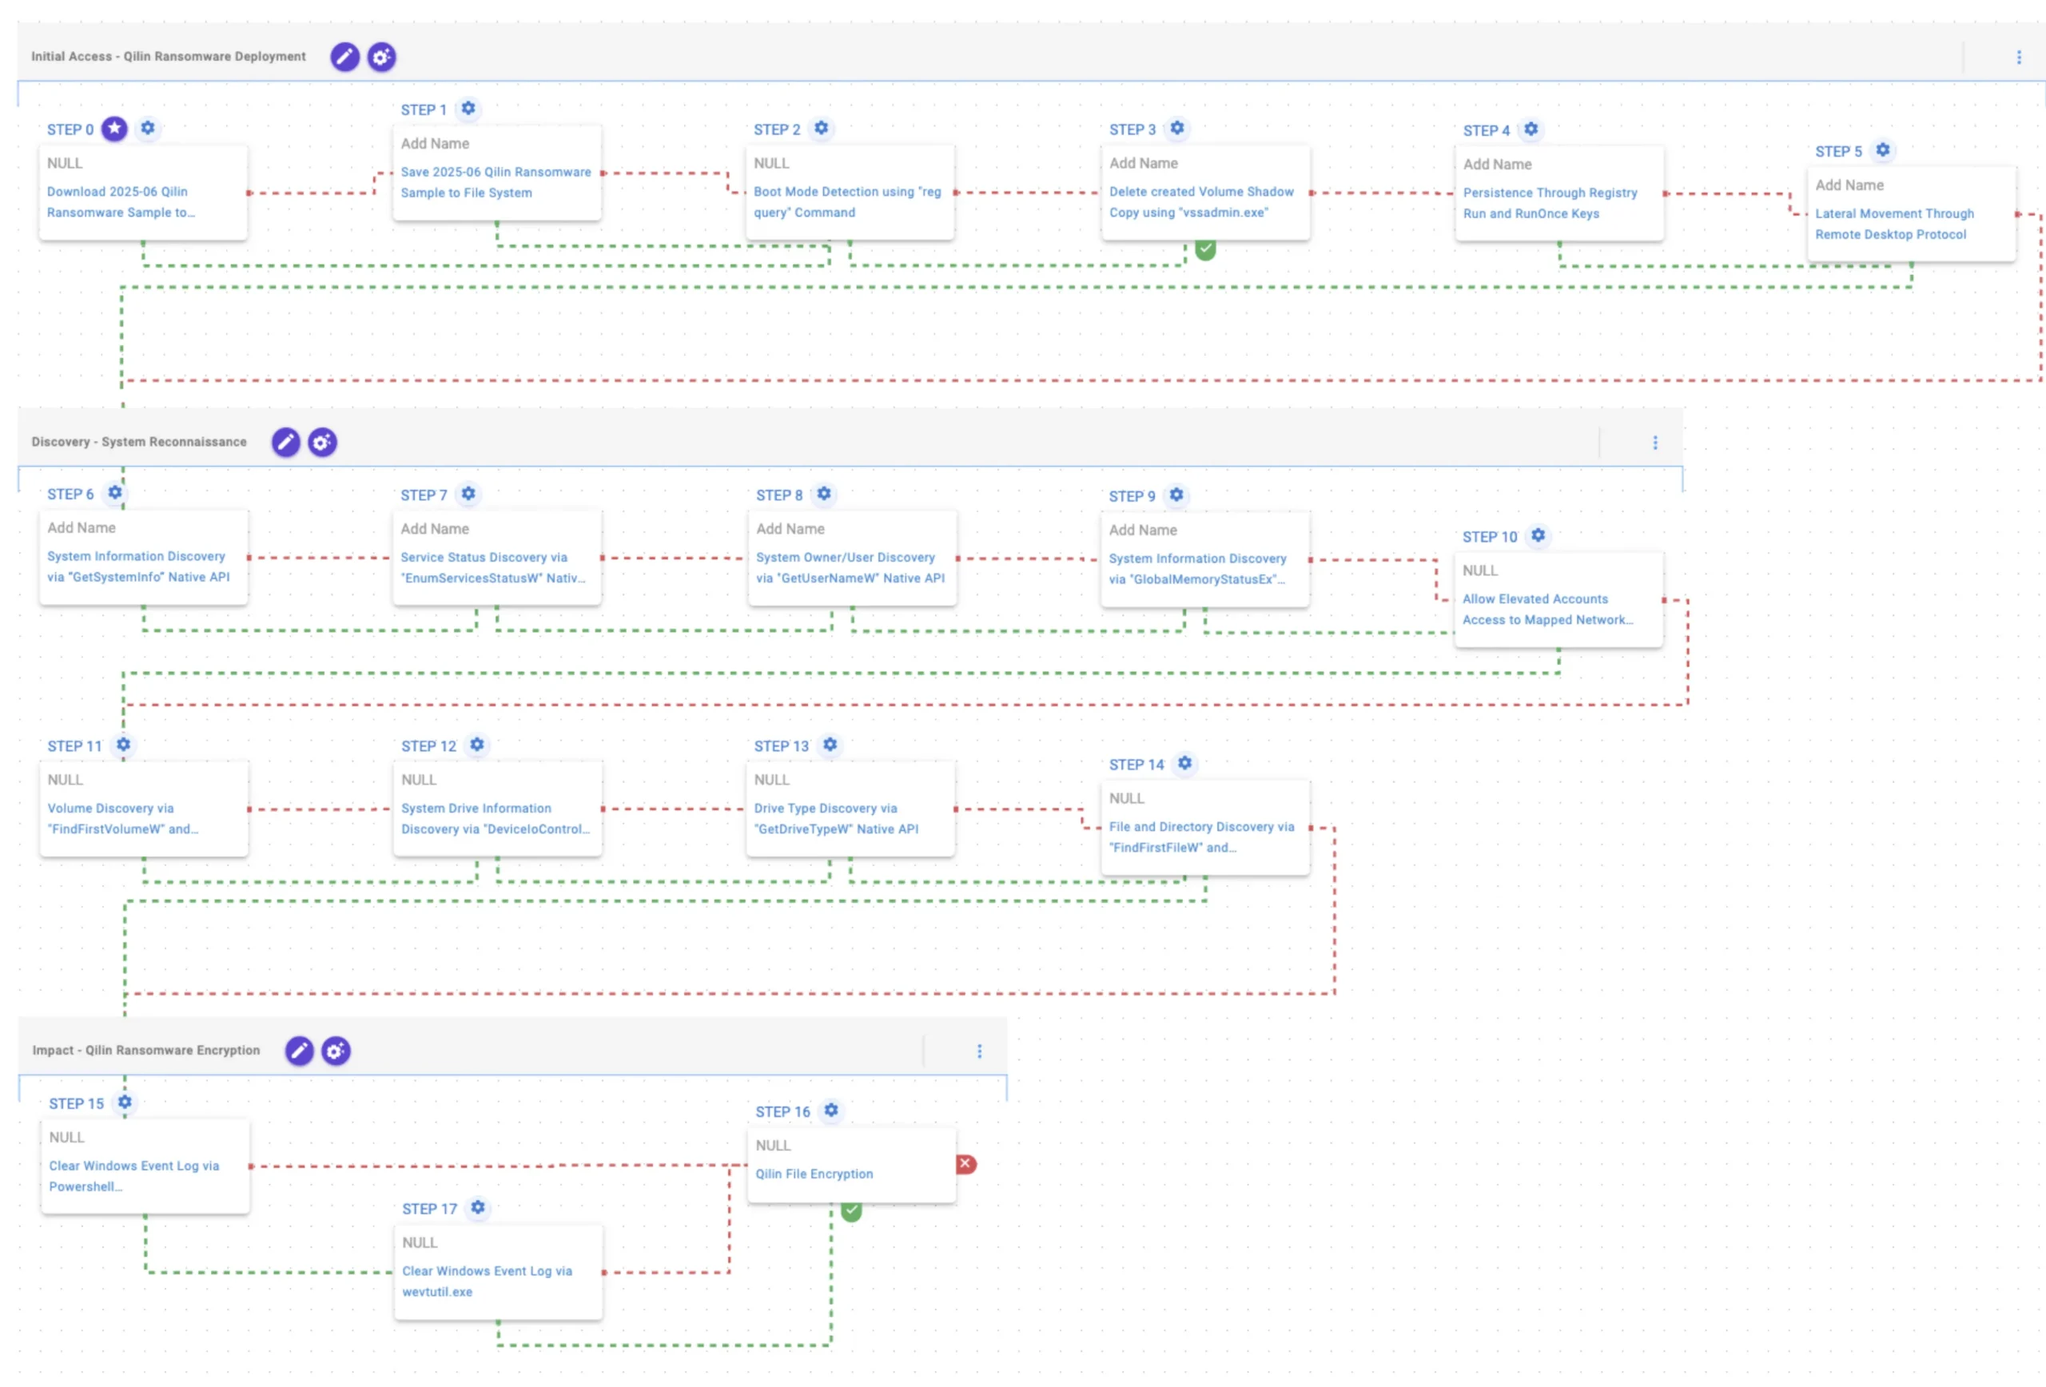Click green check marker below STEP 16
The height and width of the screenshot is (1387, 2046).
851,1212
